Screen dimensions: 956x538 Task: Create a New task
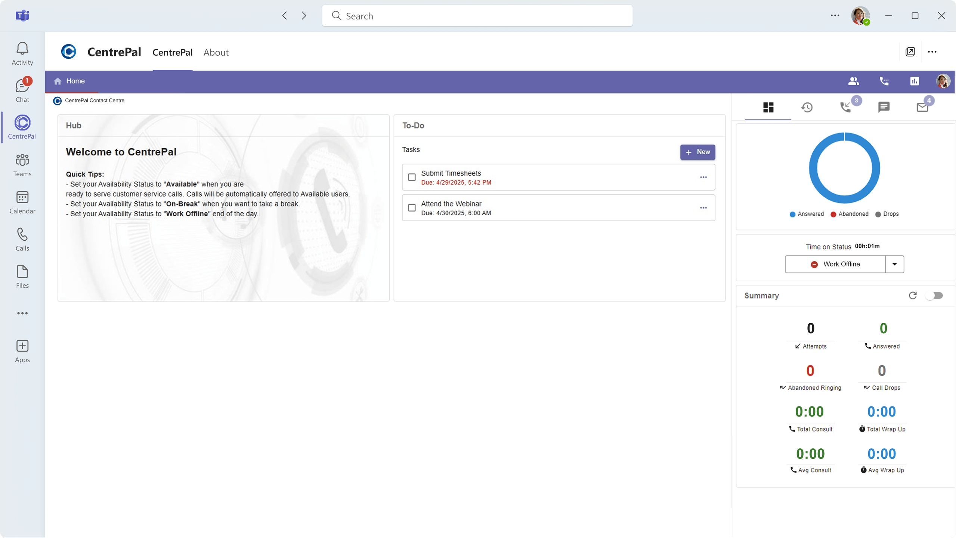[697, 152]
